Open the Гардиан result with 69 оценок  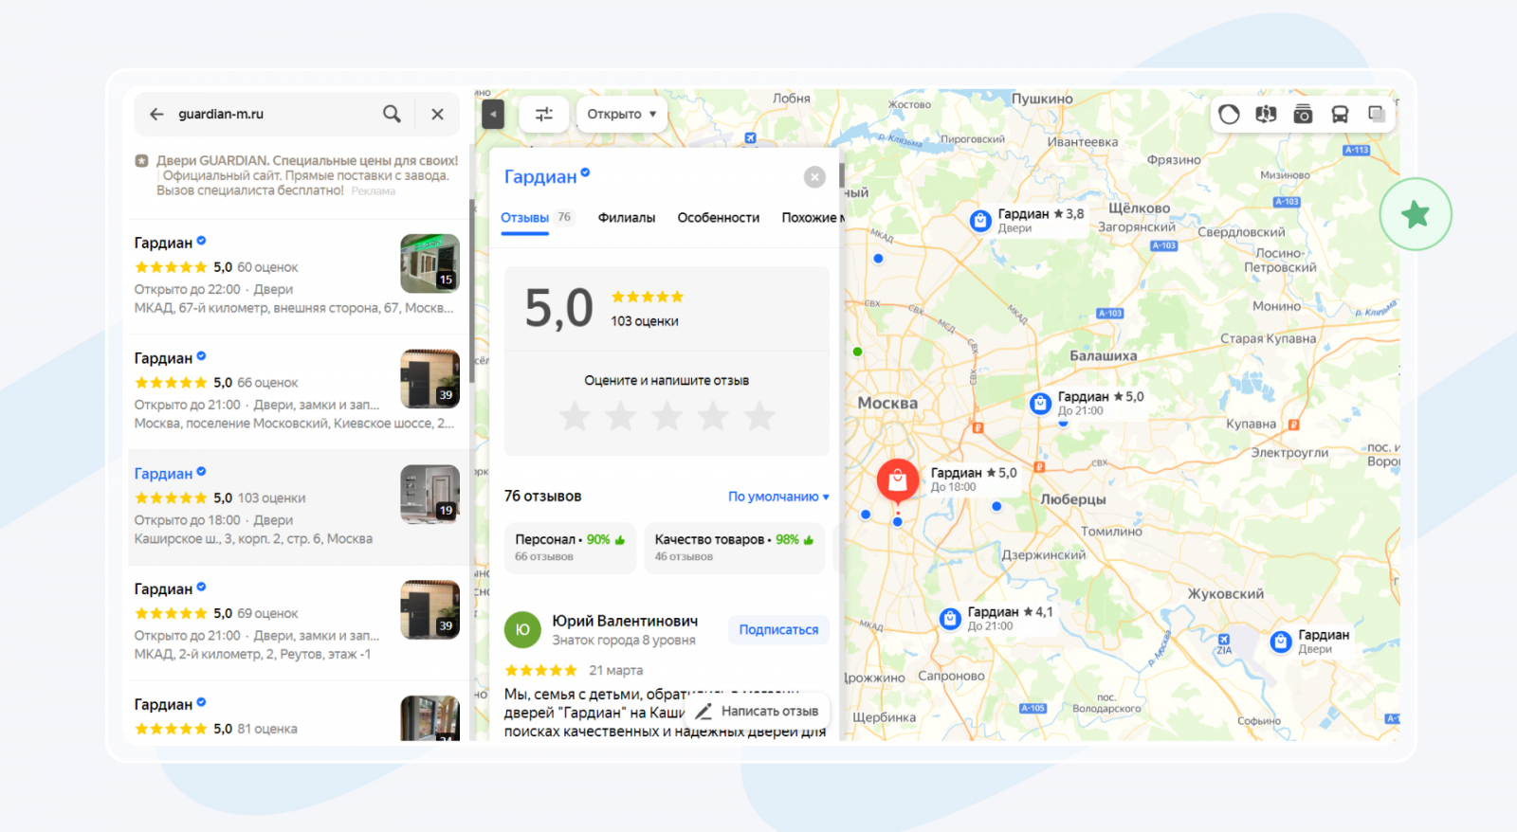pos(297,623)
